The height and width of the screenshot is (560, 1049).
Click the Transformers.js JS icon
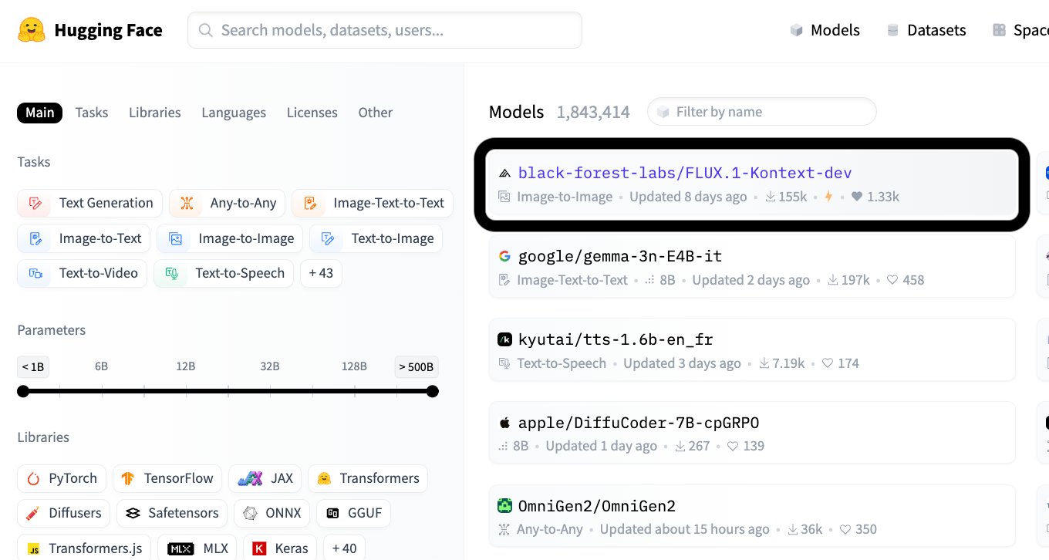tap(34, 549)
